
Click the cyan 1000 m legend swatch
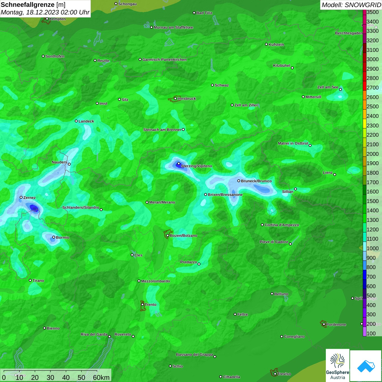click(365, 246)
